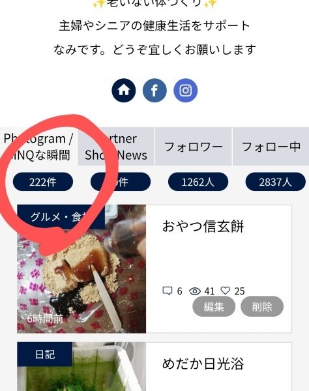
Task: Open the フォロワー tab
Action: point(194,147)
